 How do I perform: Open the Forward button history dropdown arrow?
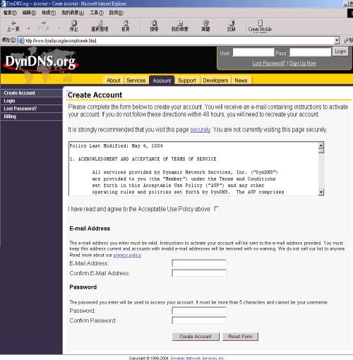pyautogui.click(x=59, y=29)
